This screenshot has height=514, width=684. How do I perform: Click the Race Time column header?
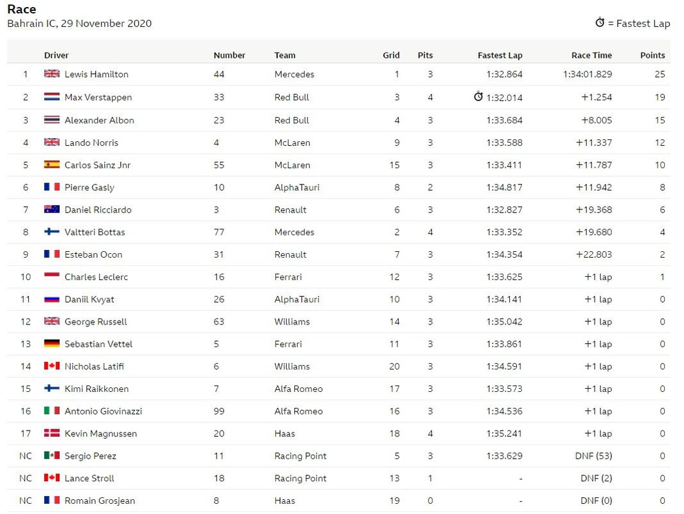click(x=591, y=55)
